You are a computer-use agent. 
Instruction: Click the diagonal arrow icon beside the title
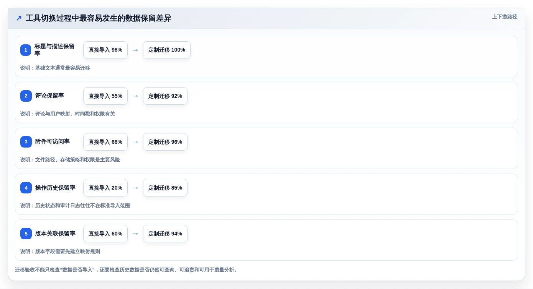(19, 18)
